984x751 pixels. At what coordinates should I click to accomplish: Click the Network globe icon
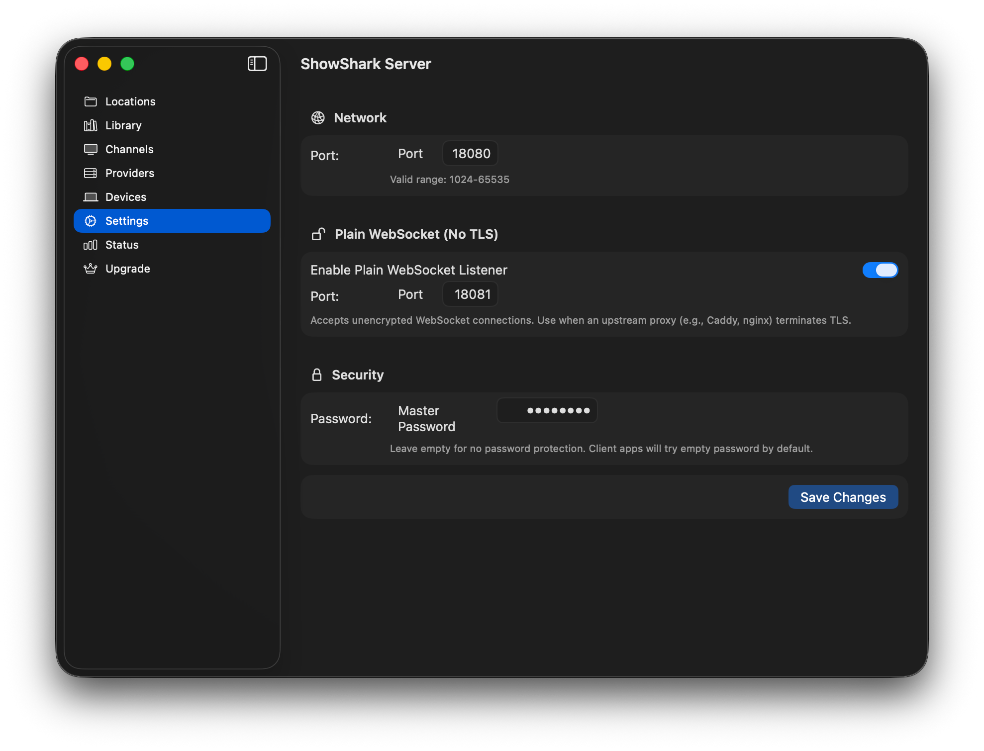pyautogui.click(x=318, y=118)
